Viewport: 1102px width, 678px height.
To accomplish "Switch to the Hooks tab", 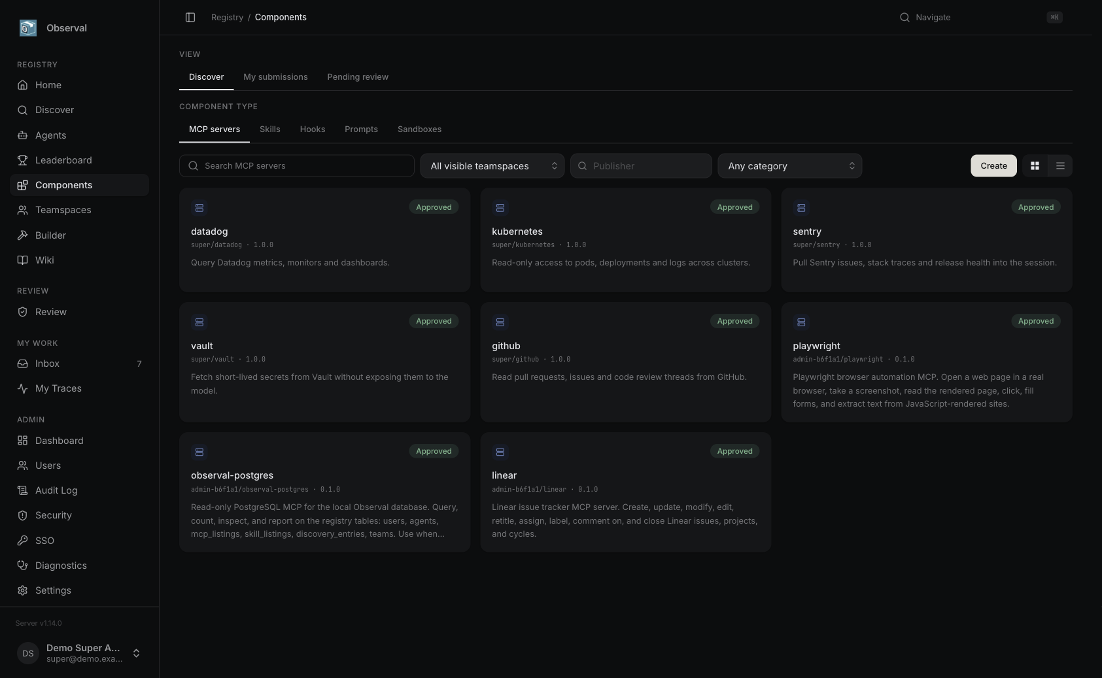I will [313, 129].
